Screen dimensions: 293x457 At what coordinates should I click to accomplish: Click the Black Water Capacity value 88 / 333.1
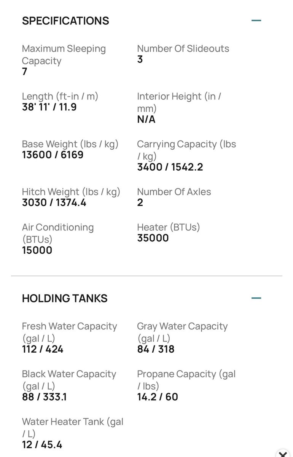pos(44,397)
